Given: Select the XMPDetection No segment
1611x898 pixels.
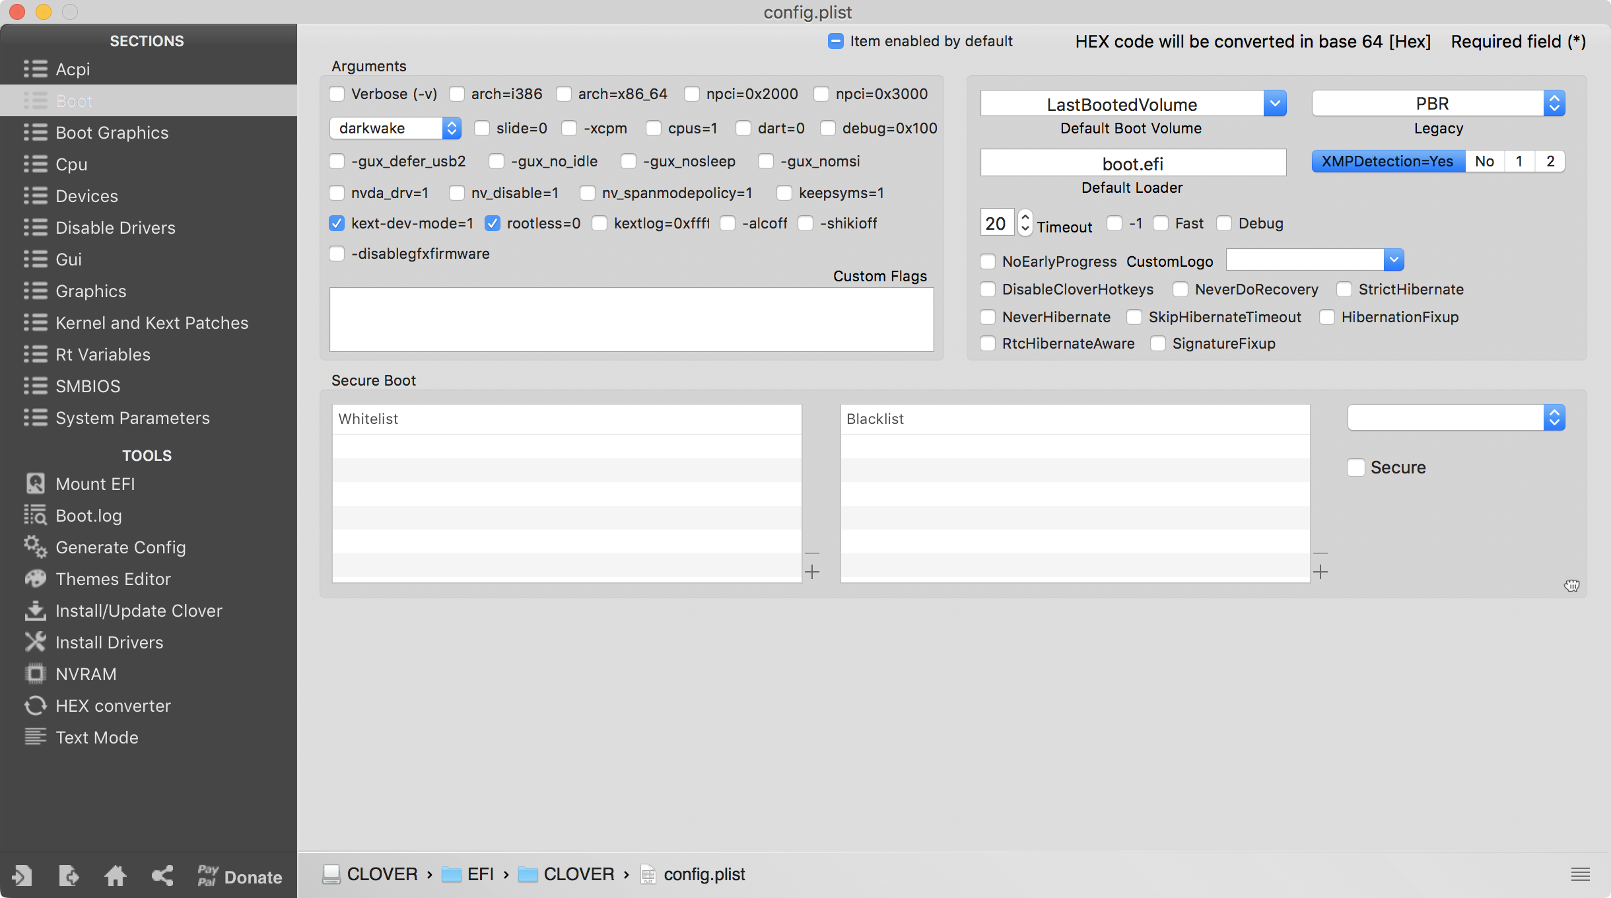Looking at the screenshot, I should click(1484, 162).
